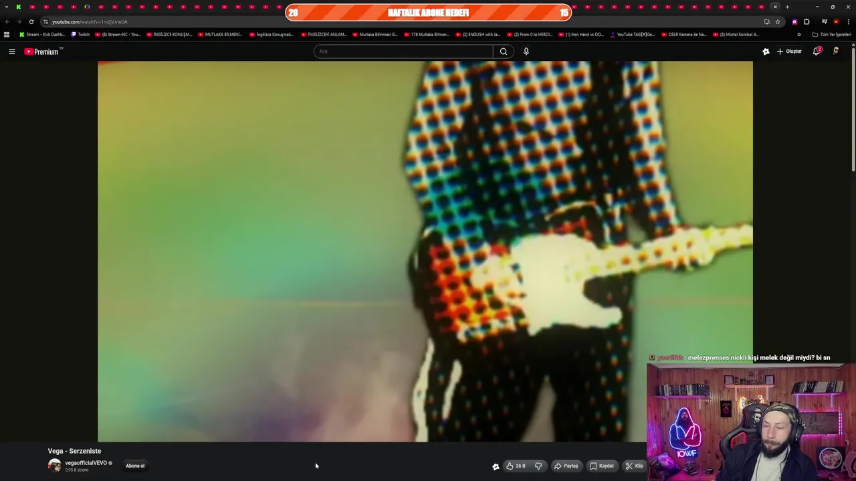Open the (2) ENGLISH with Ja... bookmark
The width and height of the screenshot is (856, 481).
click(478, 34)
